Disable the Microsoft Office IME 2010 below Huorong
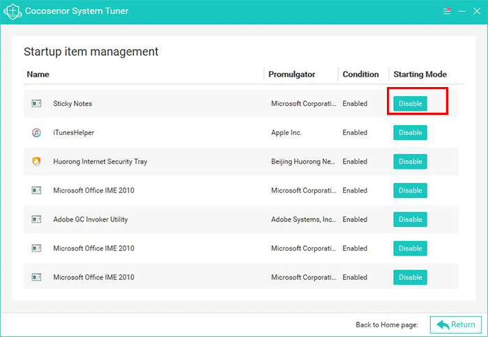The image size is (488, 337). tap(410, 190)
